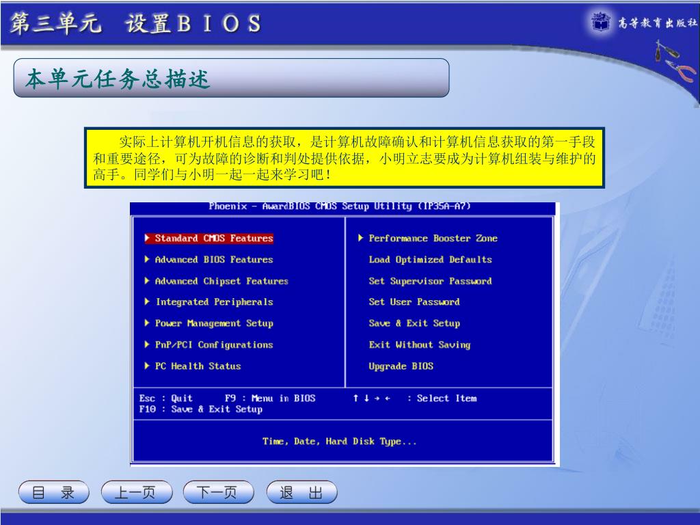Select PnP/PCI Configurations entry
Image resolution: width=700 pixels, height=525 pixels.
pyautogui.click(x=214, y=345)
